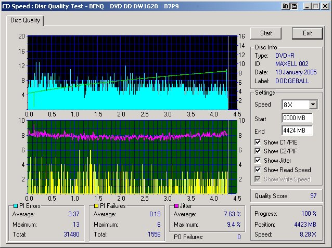
Task: Click the disc type DVD+R
Action: [285, 56]
